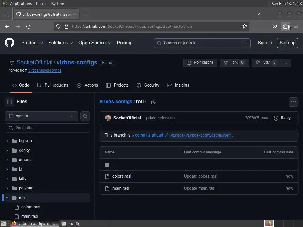The width and height of the screenshot is (303, 227).
Task: Expand the Product menu
Action: (32, 43)
